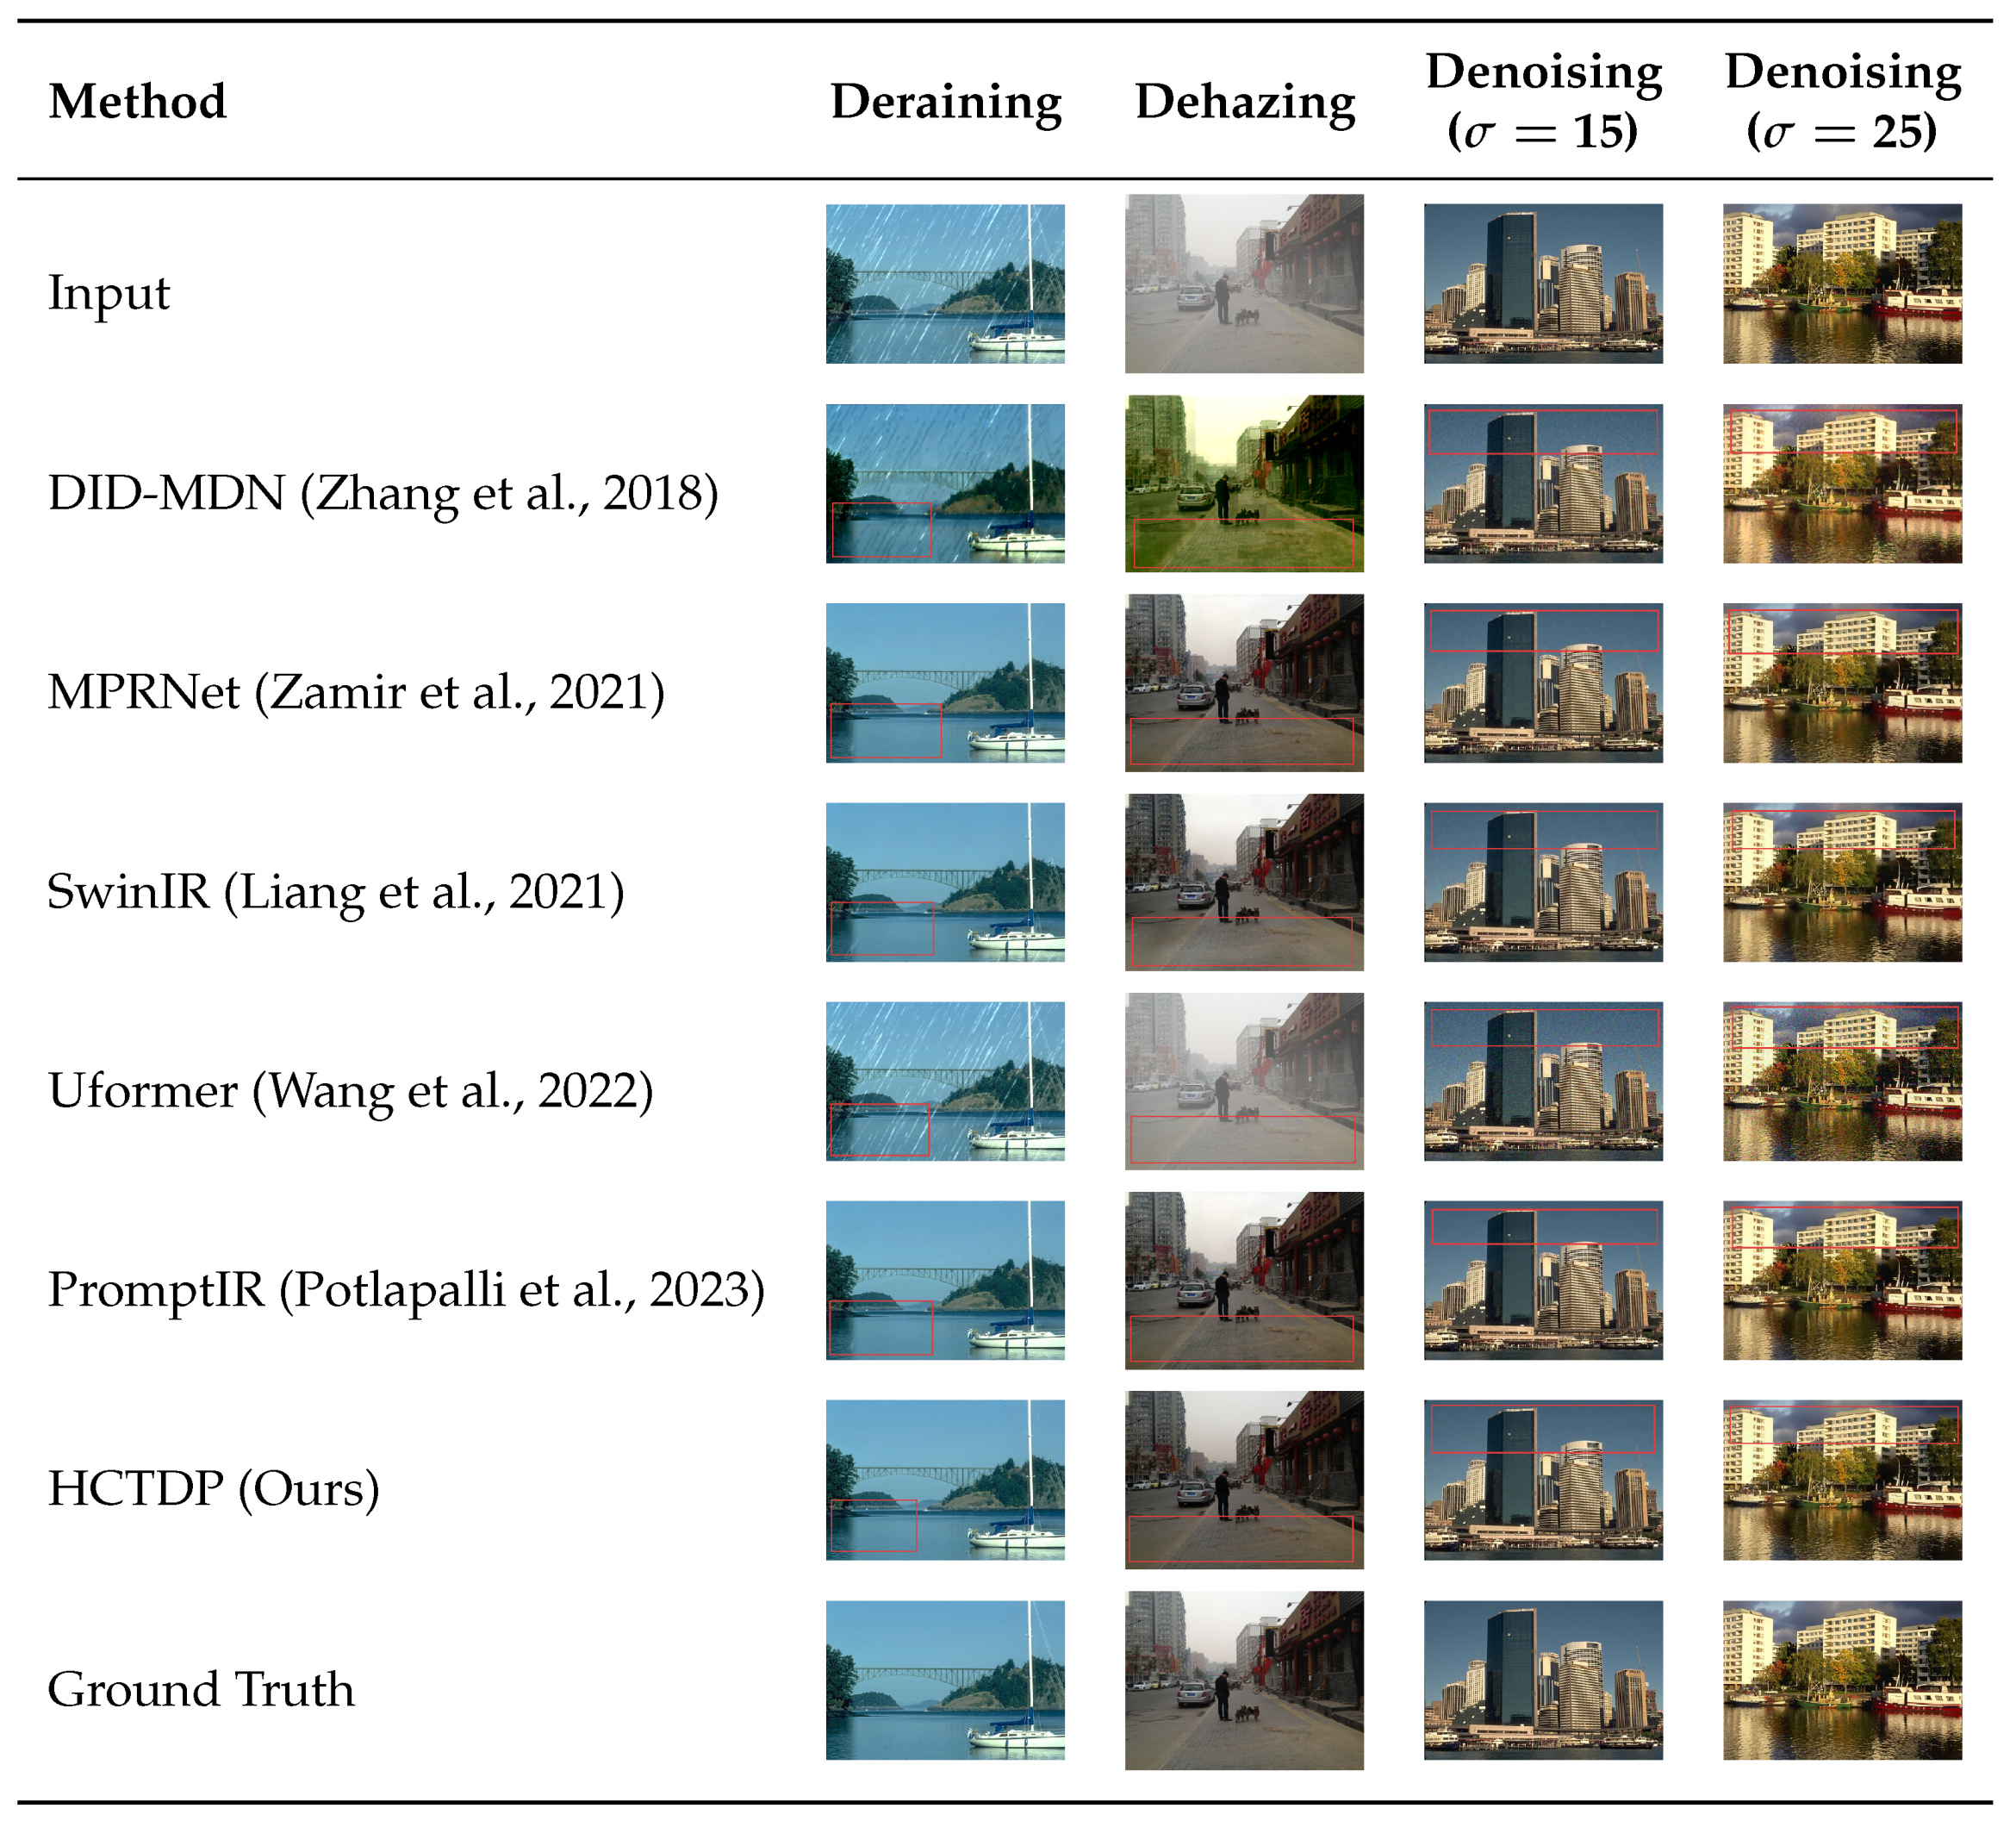This screenshot has height=1827, width=2016.
Task: Click Denoising sigma 15 column header
Action: click(1542, 100)
